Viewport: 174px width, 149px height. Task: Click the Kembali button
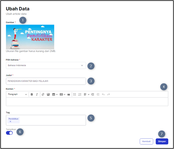tap(146, 141)
